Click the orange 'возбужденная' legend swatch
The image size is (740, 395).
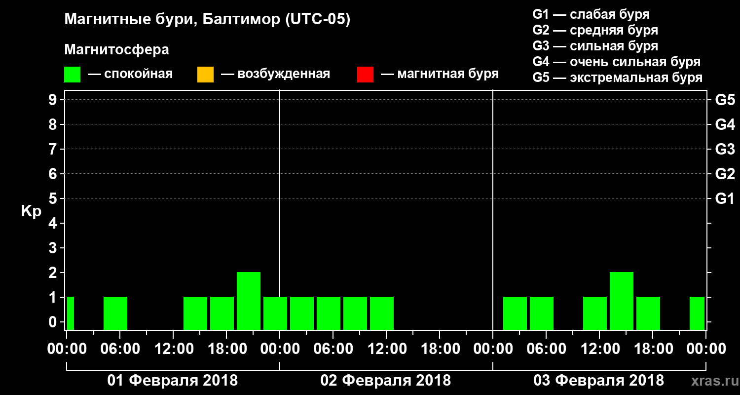pos(205,74)
